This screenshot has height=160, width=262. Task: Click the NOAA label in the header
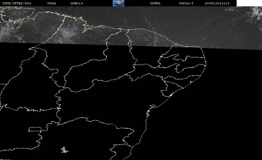point(52,3)
